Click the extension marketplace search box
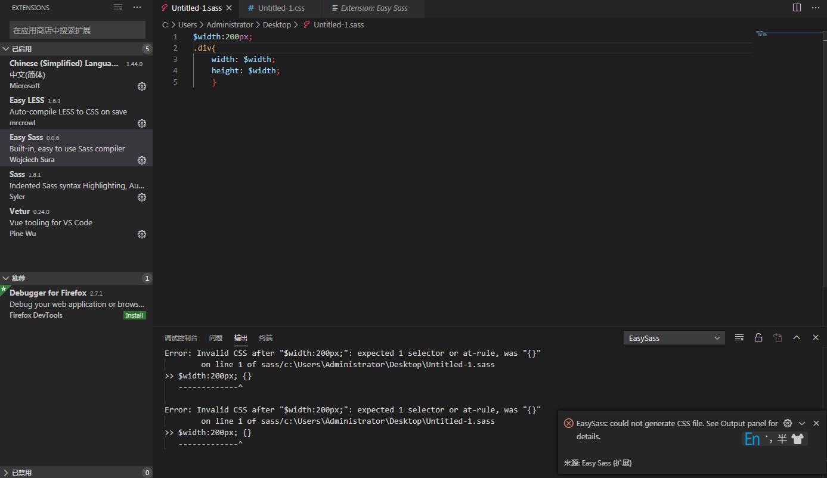Screen dimensions: 827x478 (x=78, y=30)
